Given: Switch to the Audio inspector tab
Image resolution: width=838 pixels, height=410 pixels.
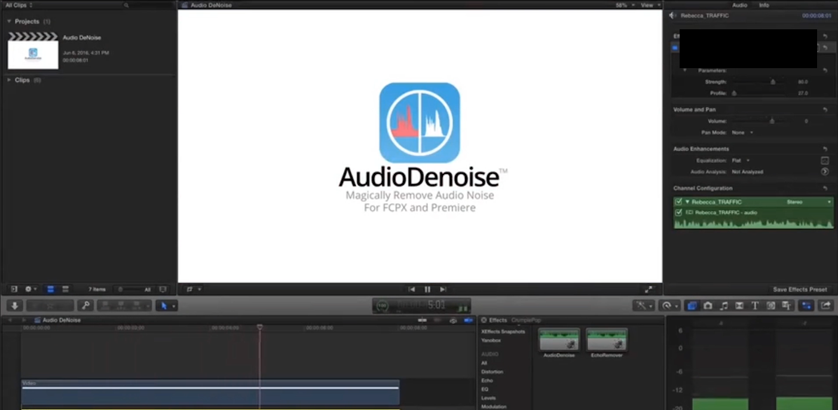Looking at the screenshot, I should [x=739, y=5].
